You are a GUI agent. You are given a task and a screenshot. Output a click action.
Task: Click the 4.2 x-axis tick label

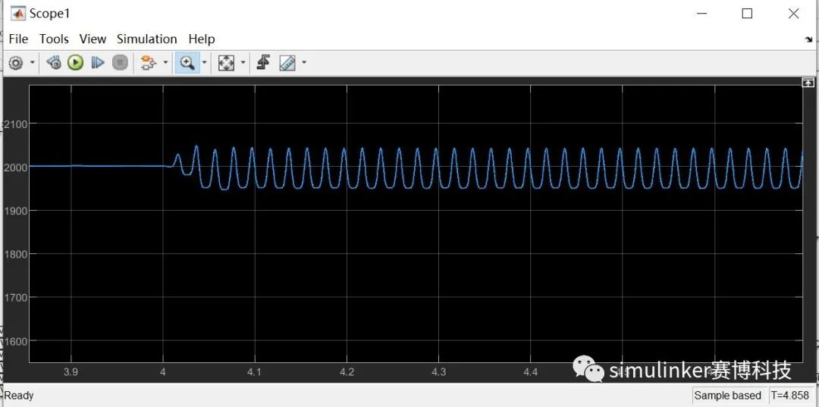(x=347, y=372)
